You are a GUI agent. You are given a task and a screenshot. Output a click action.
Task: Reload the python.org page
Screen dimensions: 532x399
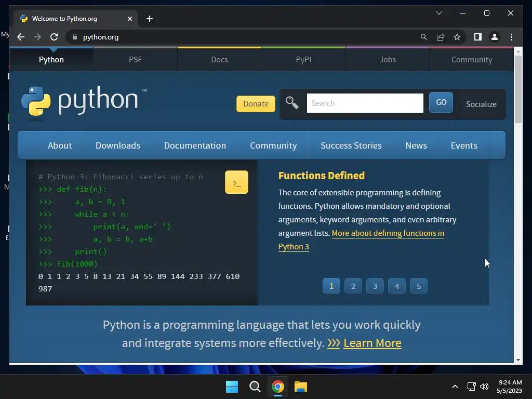click(54, 37)
